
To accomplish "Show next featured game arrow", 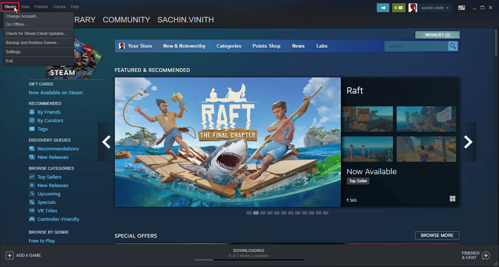I will click(x=468, y=142).
